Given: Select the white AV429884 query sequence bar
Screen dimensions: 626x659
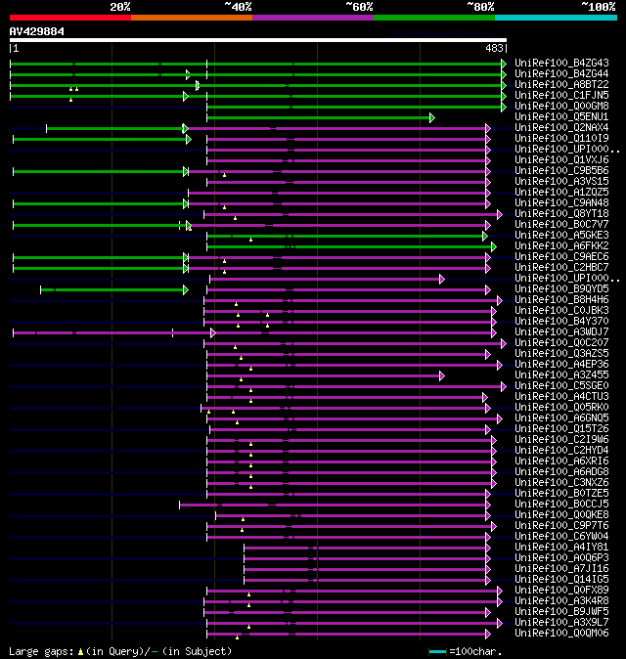Looking at the screenshot, I should [x=258, y=40].
